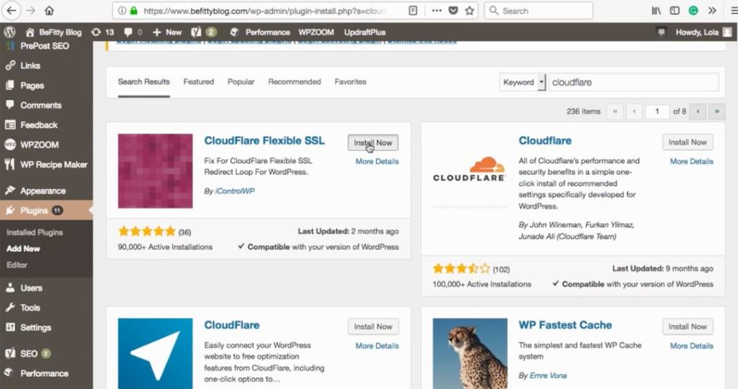Switch to Search Results tab

click(x=143, y=82)
